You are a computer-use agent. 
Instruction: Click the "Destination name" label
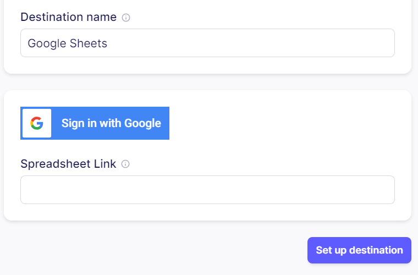[x=68, y=17]
